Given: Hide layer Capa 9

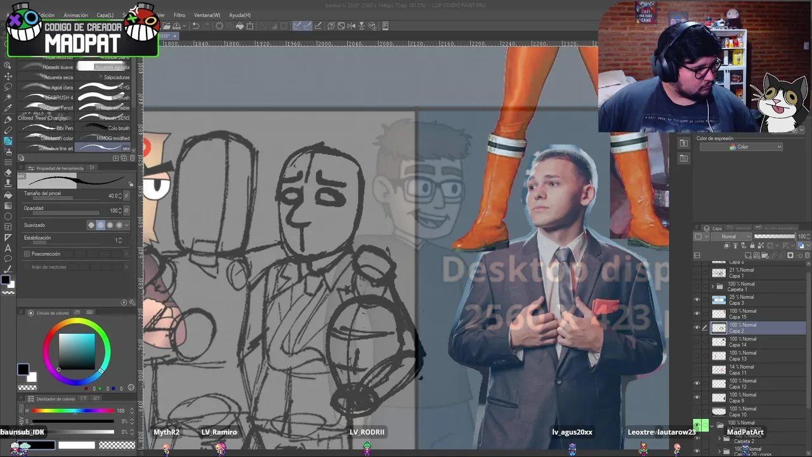Looking at the screenshot, I should tap(697, 397).
